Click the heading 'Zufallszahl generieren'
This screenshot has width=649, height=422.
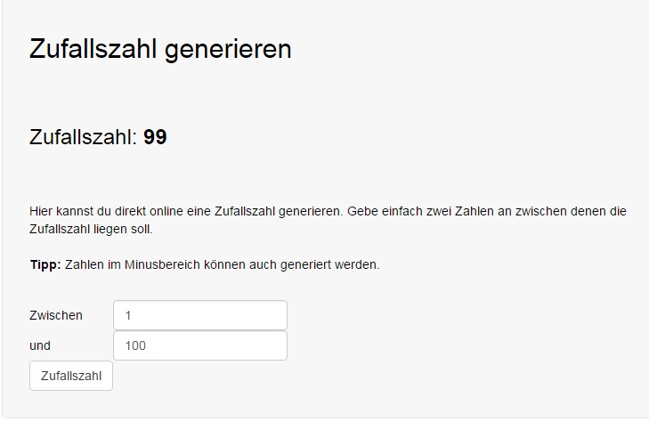point(160,49)
